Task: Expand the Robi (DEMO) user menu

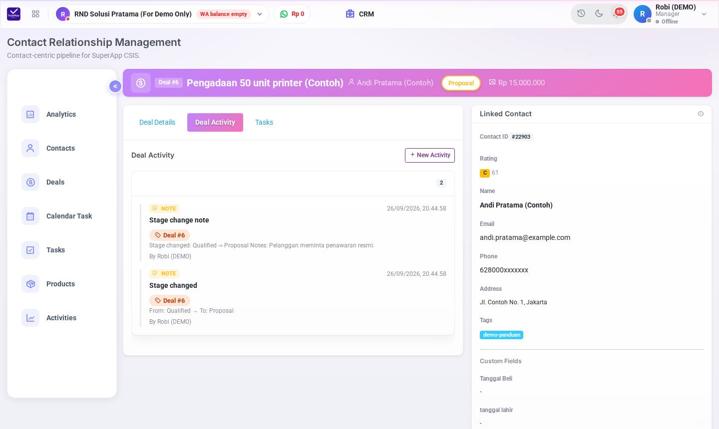Action: pos(704,14)
